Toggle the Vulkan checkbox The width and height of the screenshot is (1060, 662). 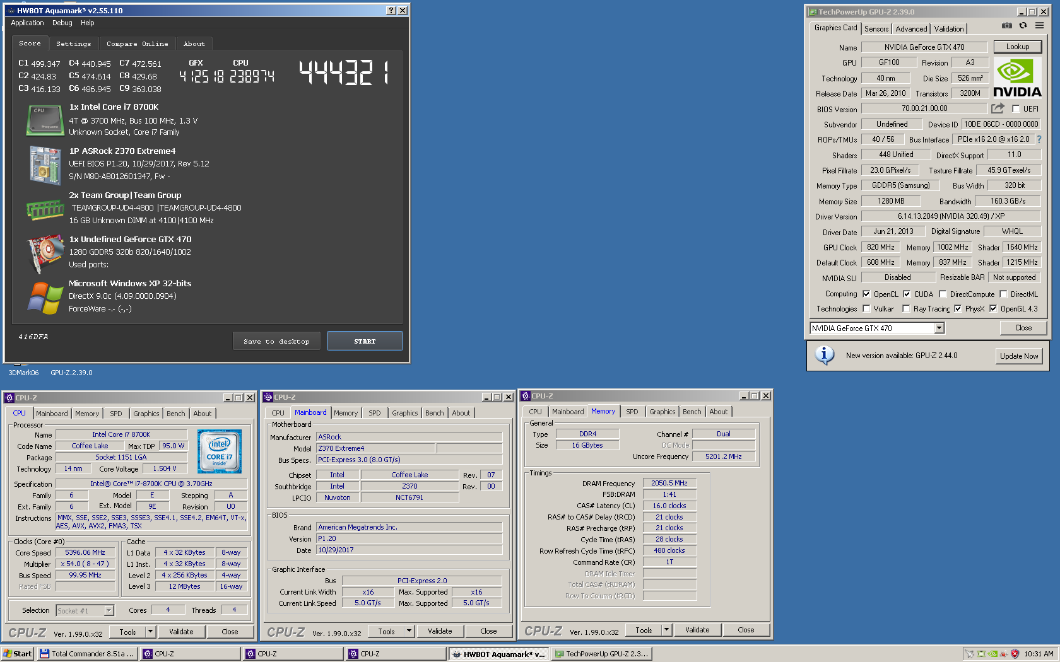point(866,308)
